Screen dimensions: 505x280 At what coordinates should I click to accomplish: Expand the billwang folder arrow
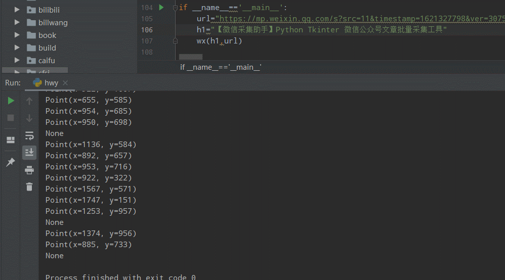[x=17, y=22]
